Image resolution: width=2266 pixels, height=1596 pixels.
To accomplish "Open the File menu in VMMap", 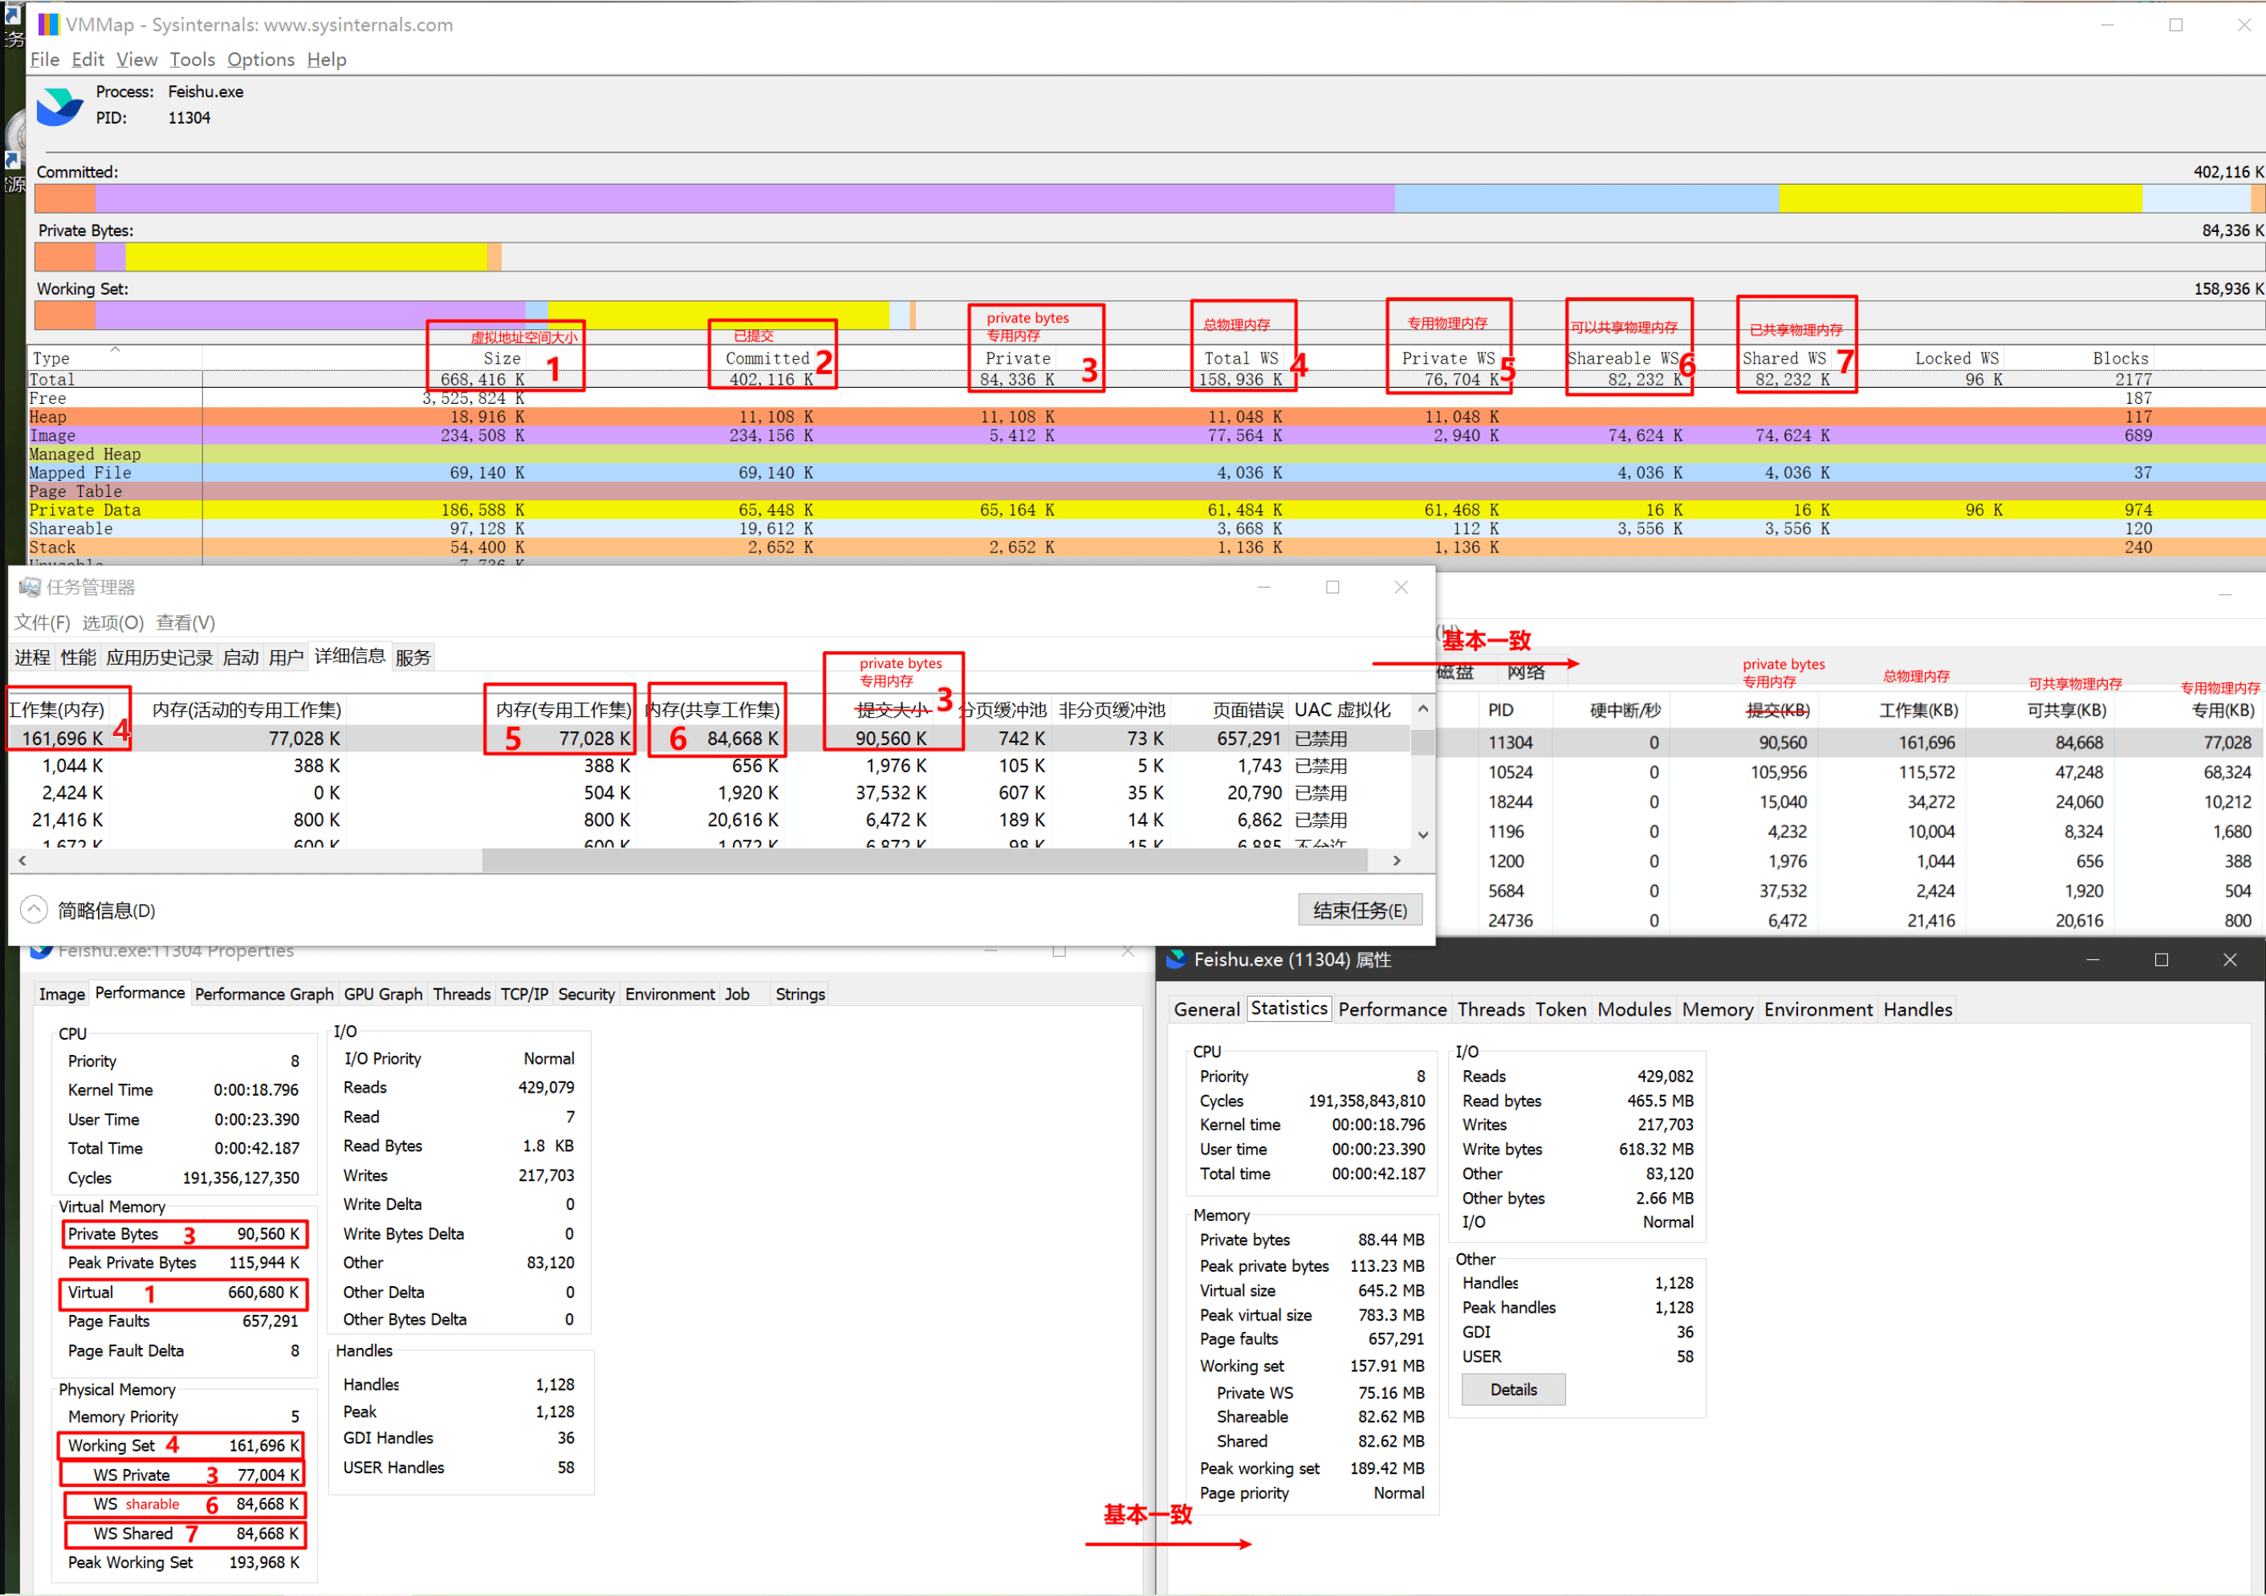I will tap(44, 59).
